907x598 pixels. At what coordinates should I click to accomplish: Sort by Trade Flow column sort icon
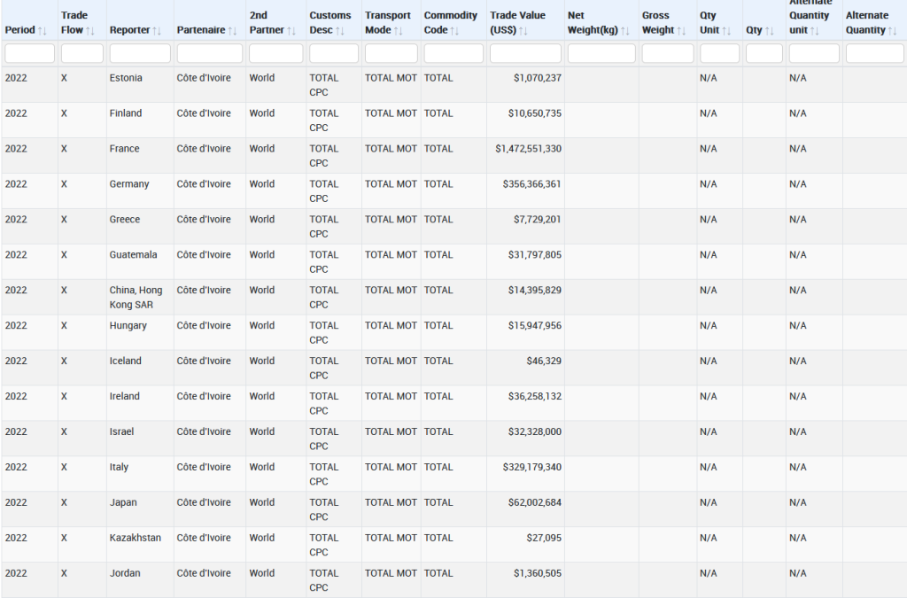click(x=90, y=31)
